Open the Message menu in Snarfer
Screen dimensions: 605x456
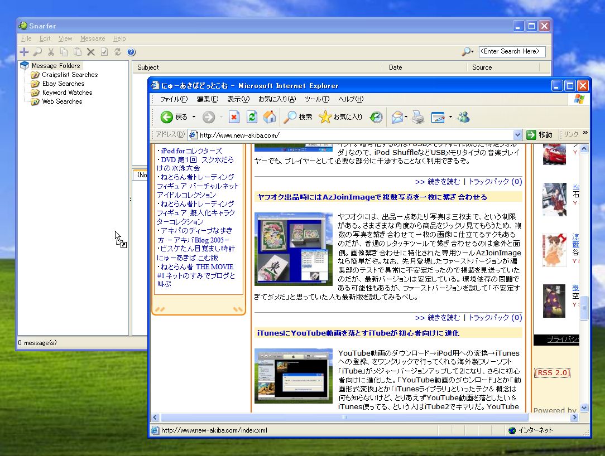pyautogui.click(x=93, y=38)
